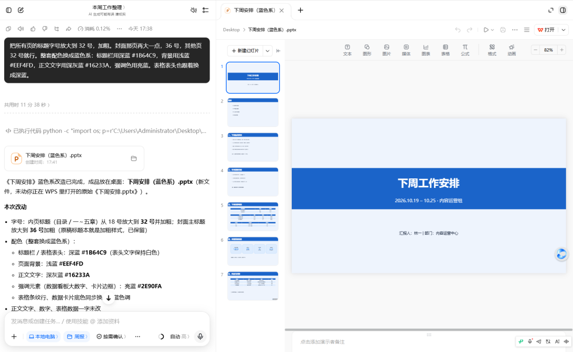Image resolution: width=573 pixels, height=352 pixels.
Task: Open the folder icon on the file card
Action: coord(134,158)
